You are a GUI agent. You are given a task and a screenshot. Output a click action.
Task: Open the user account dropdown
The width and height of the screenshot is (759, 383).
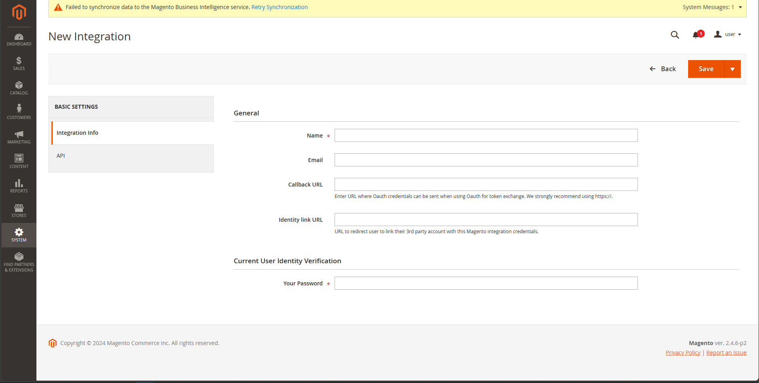tap(727, 34)
